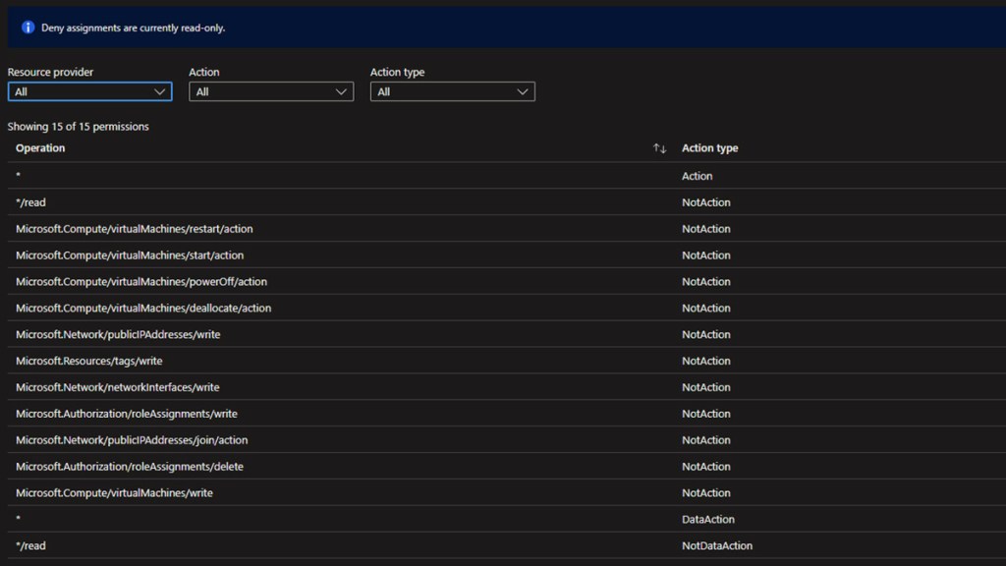Select the Microsoft.Authorization/roleAssignments/delete row
The width and height of the screenshot is (1006, 566).
507,467
